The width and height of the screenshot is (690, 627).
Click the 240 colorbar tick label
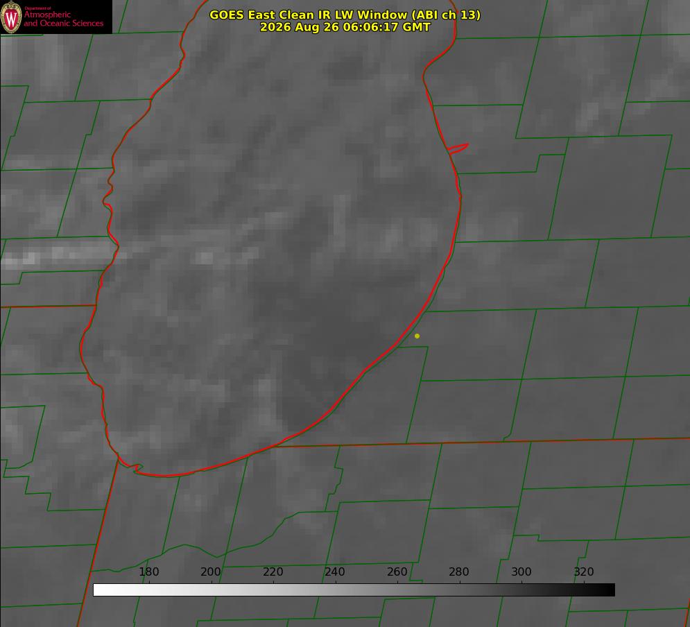[335, 572]
